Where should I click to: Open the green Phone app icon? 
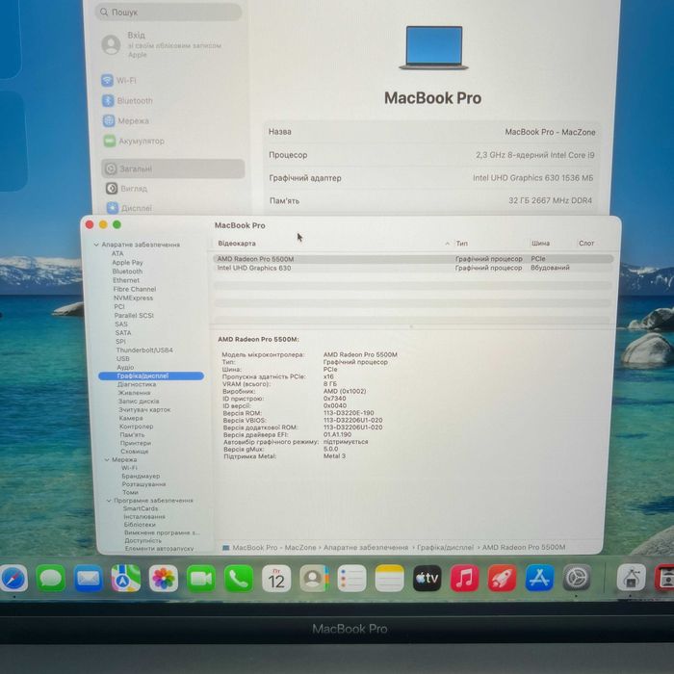pos(239,579)
